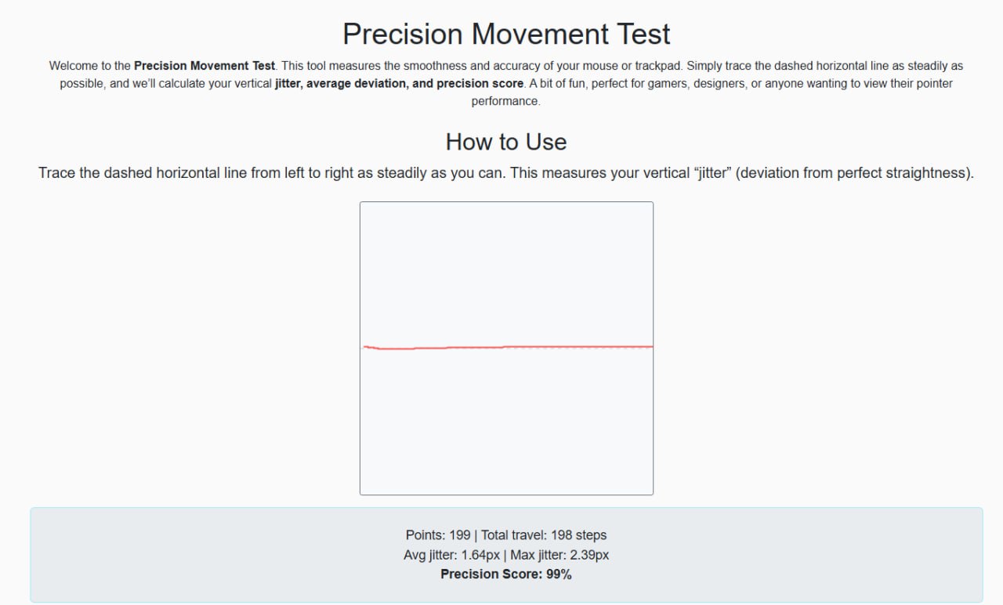Click the Precision Movement Test page title
The width and height of the screenshot is (1003, 605).
[506, 34]
